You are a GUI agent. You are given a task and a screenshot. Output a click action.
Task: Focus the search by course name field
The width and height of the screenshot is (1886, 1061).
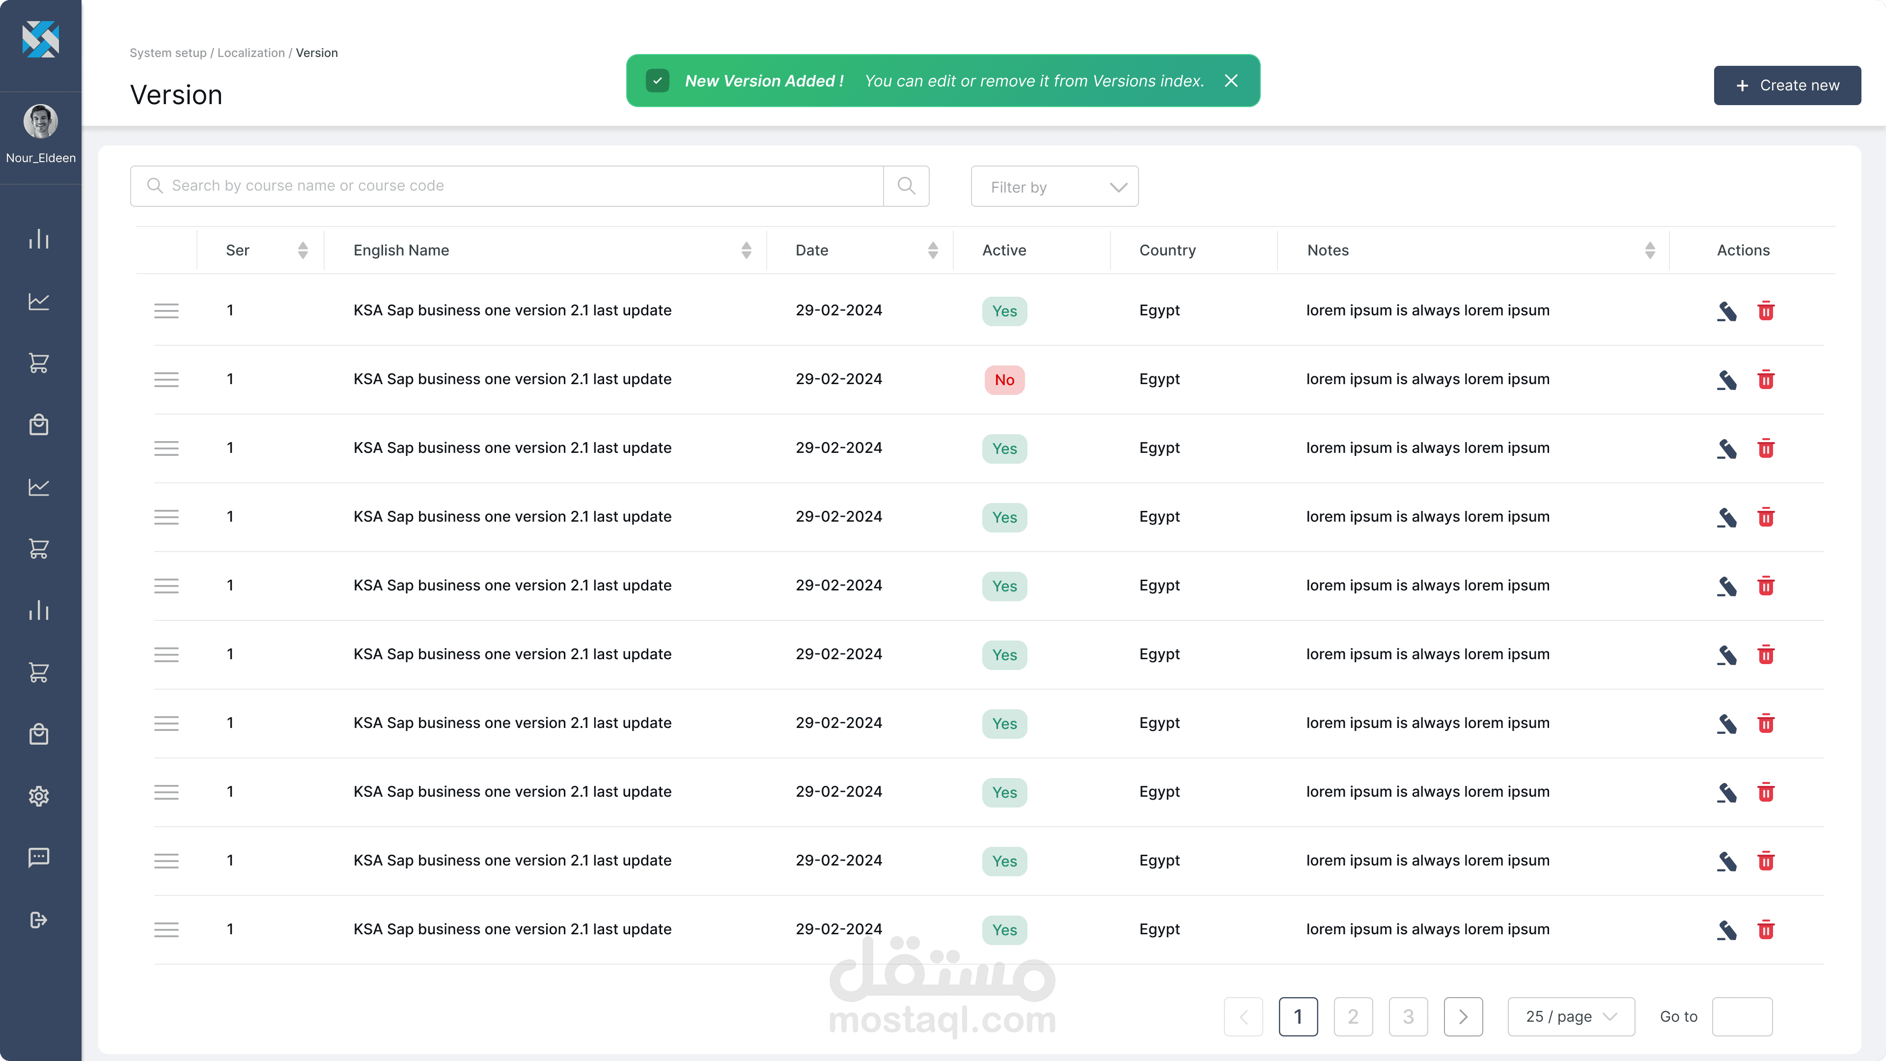512,186
